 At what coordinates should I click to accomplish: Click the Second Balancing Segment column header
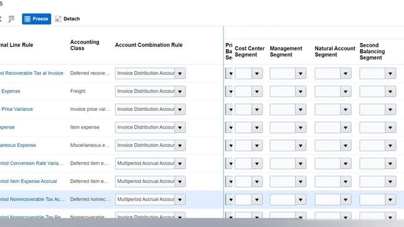click(x=372, y=51)
